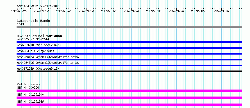Click ruler position 236903720

(x=19, y=11)
